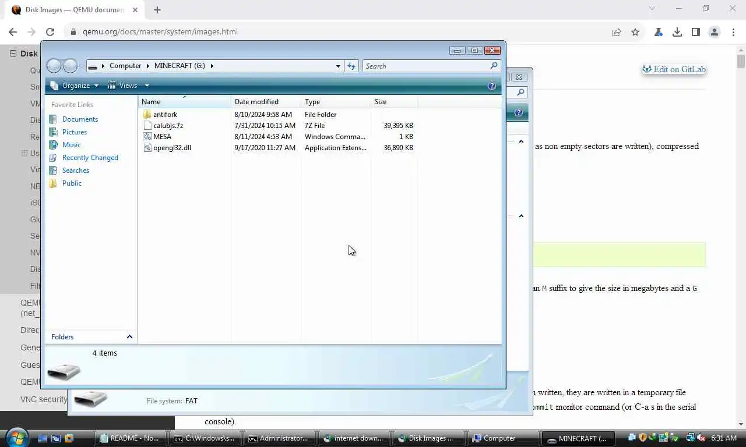Click the refresh icon beside the address bar

[351, 66]
